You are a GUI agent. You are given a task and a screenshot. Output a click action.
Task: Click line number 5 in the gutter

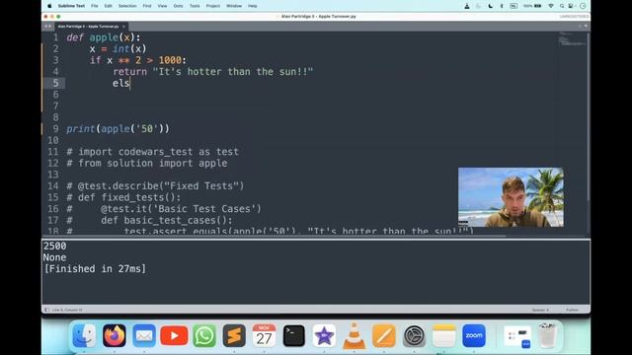[x=55, y=83]
